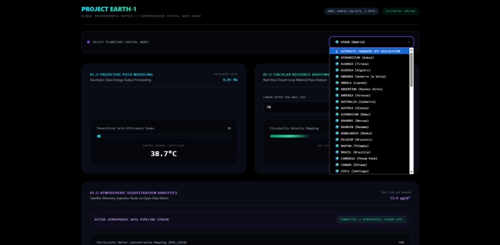This screenshot has height=245, width=500.
Task: Click the ACTIVE ATMOSPHERIC DATA PIPELINE STREAM label
Action: click(132, 220)
